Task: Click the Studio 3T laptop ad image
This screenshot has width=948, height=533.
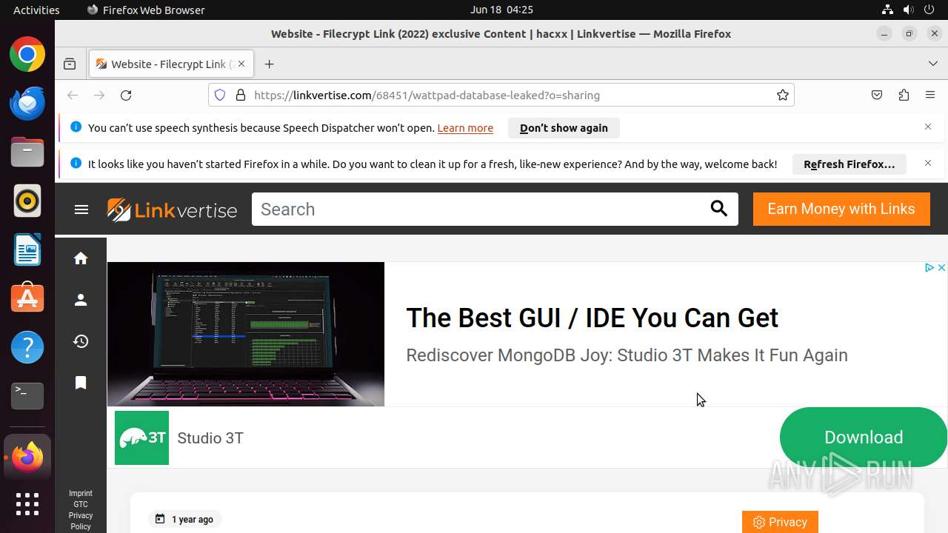Action: 246,334
